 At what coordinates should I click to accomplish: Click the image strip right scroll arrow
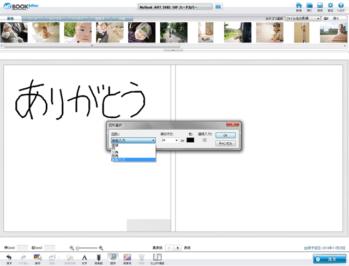(345, 46)
